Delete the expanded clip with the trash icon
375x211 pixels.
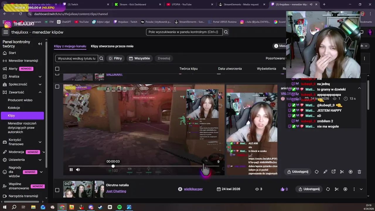(x=359, y=172)
